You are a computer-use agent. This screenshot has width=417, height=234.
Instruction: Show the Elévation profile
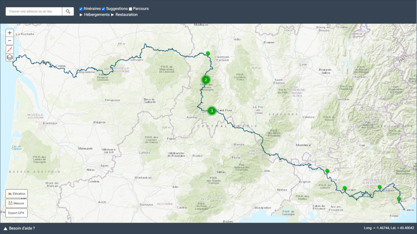tap(16, 194)
